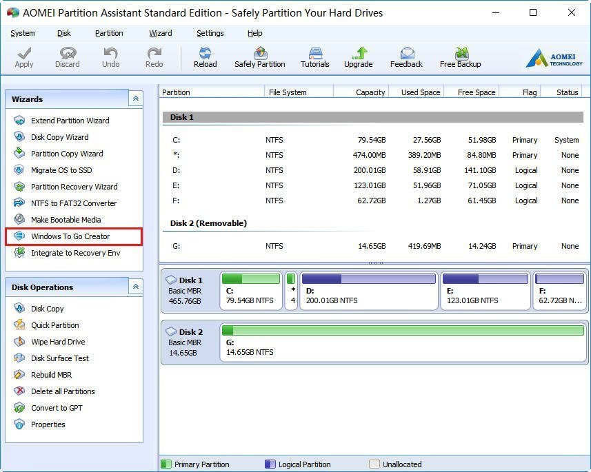The image size is (591, 472).
Task: Open the Wizard menu
Action: click(161, 33)
